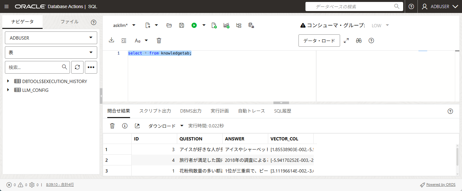Image resolution: width=462 pixels, height=191 pixels.
Task: Open the ADBUSER account menu
Action: click(x=440, y=6)
